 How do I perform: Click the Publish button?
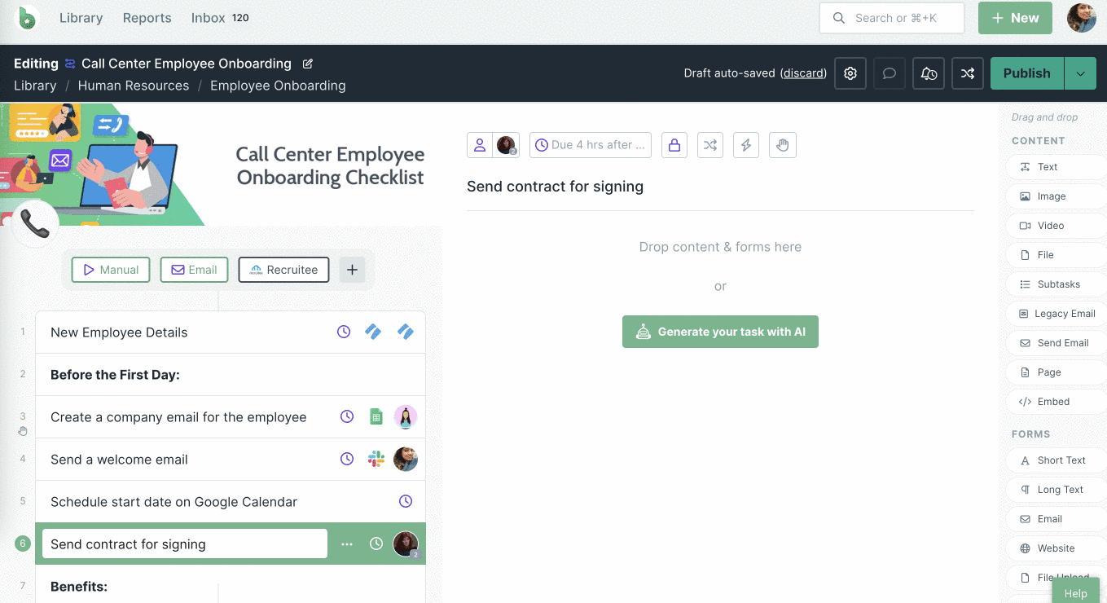(1026, 73)
